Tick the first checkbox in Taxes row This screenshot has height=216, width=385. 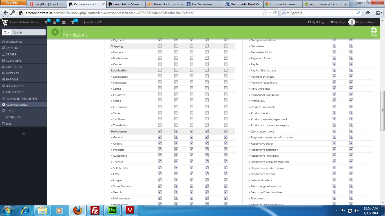pyautogui.click(x=160, y=112)
